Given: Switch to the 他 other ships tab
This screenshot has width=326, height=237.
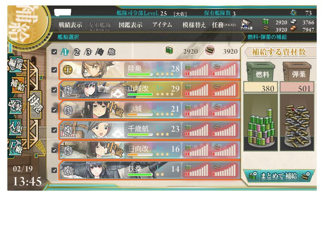Looking at the screenshot, I should (111, 52).
